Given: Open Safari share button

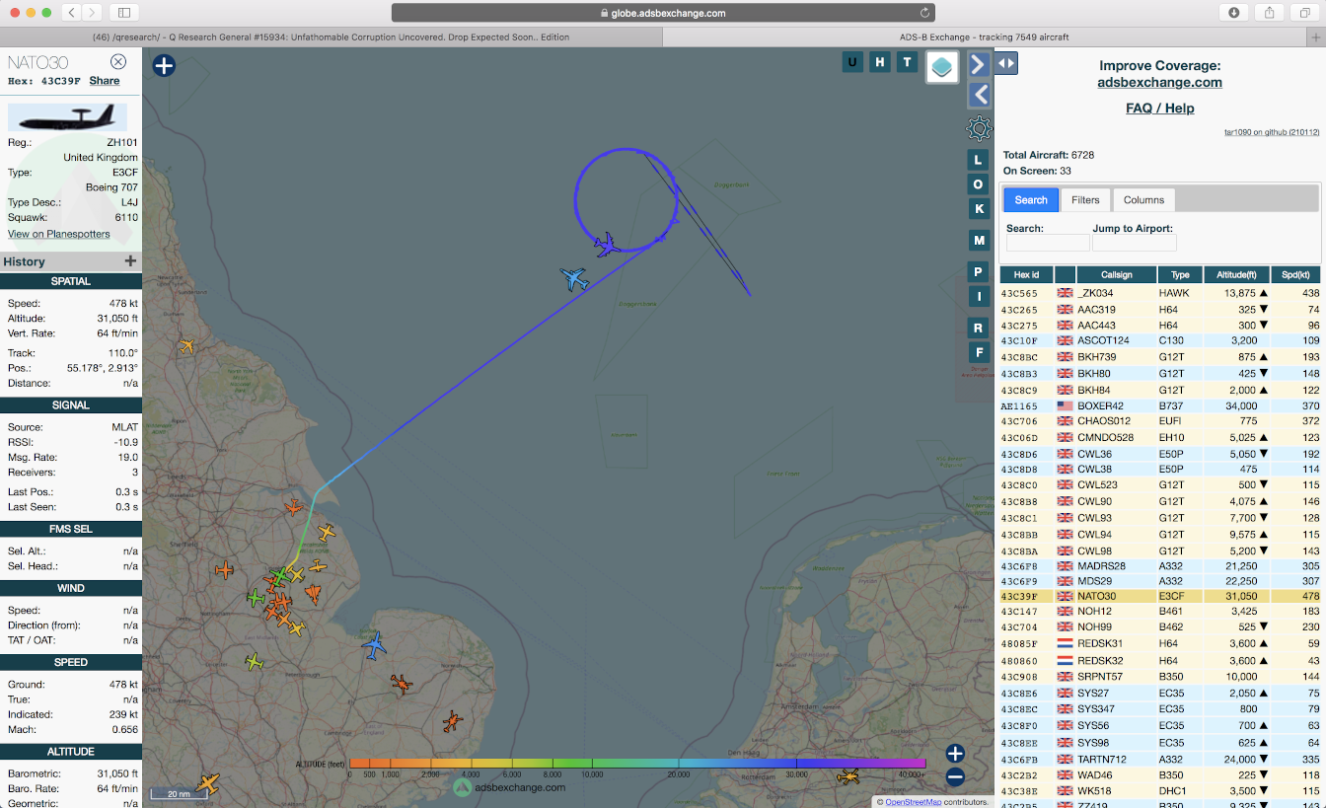Looking at the screenshot, I should [x=1269, y=13].
